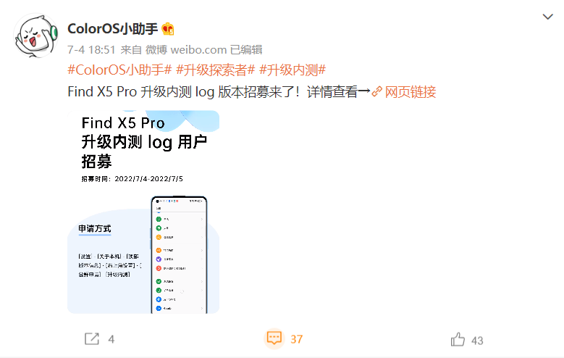The image size is (564, 358).
Task: Click the phone screenshot inside the image
Action: point(179,254)
